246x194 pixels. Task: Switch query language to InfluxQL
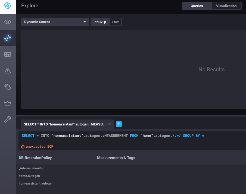coord(100,22)
